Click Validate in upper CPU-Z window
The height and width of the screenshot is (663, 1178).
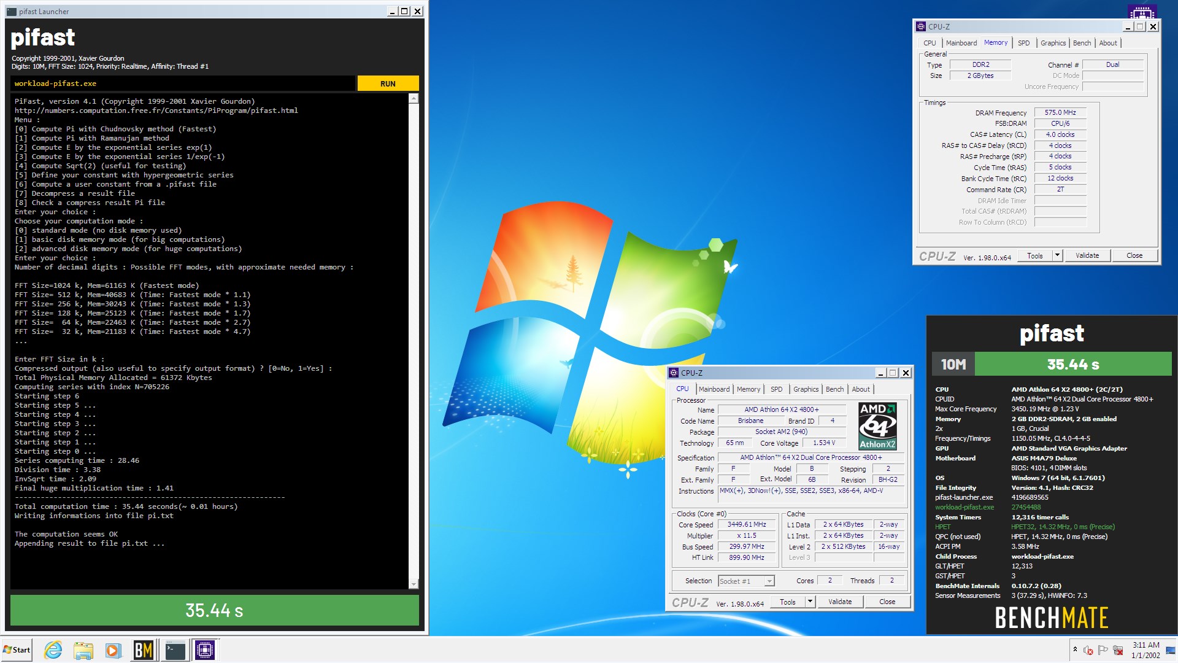tap(1087, 256)
